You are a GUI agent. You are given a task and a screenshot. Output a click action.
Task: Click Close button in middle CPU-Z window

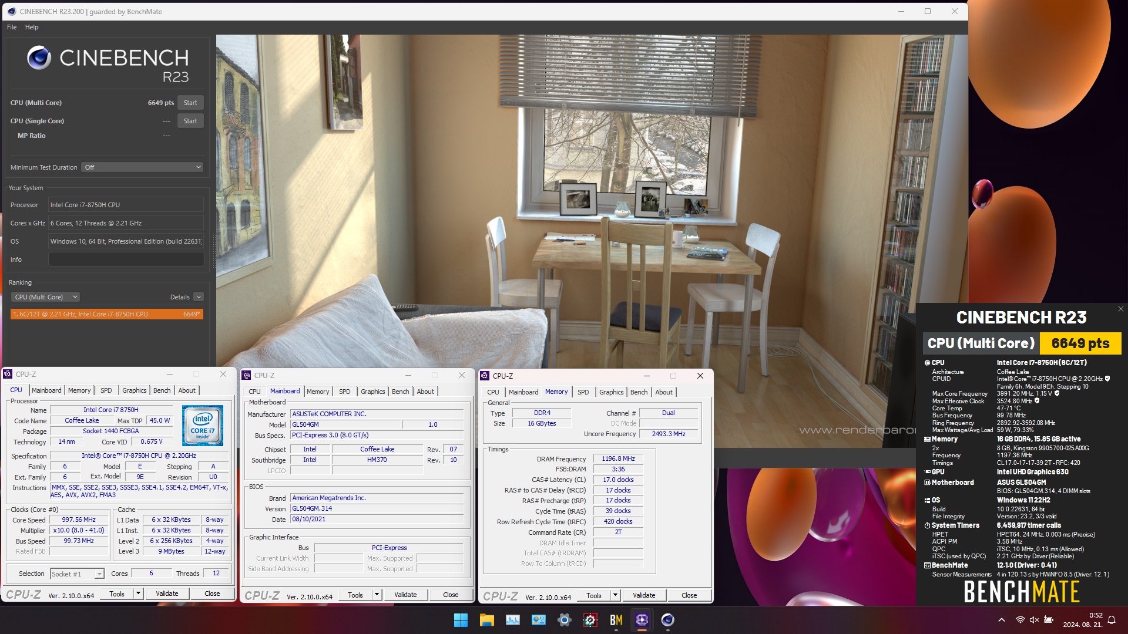pos(451,595)
